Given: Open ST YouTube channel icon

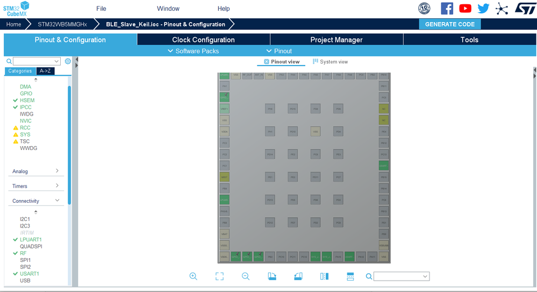Looking at the screenshot, I should pyautogui.click(x=465, y=9).
